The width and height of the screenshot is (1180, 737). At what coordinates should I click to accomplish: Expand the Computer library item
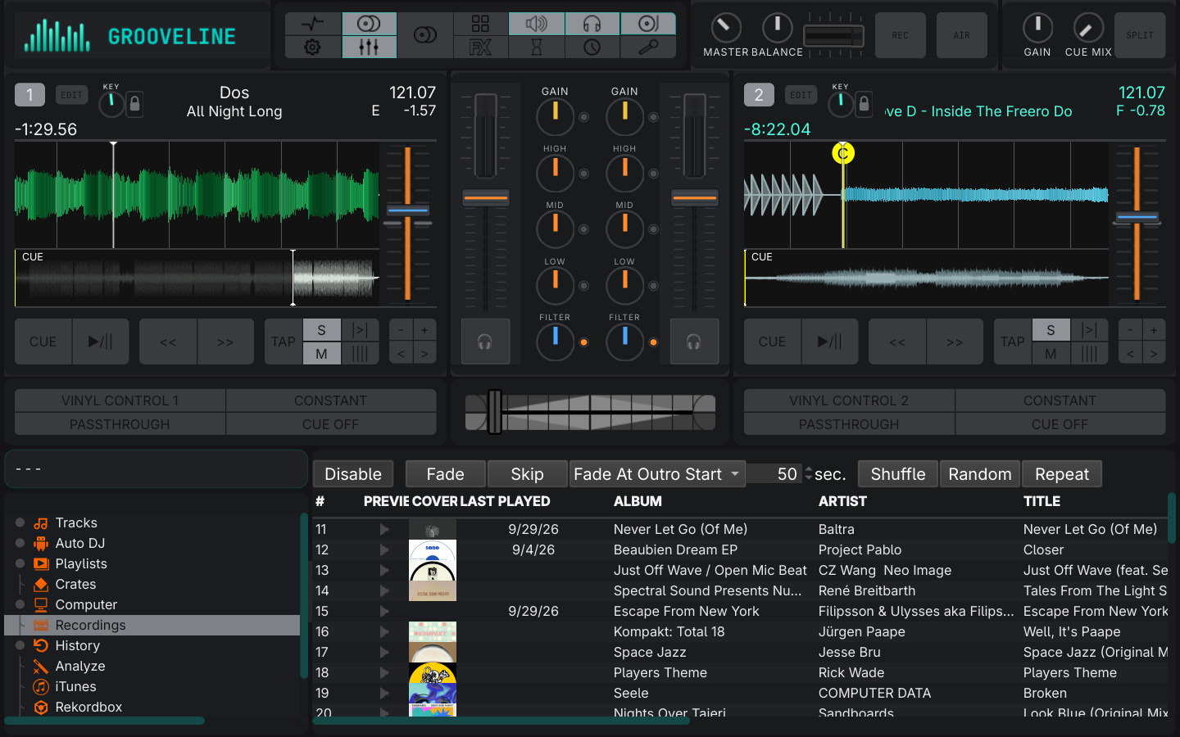click(x=20, y=604)
